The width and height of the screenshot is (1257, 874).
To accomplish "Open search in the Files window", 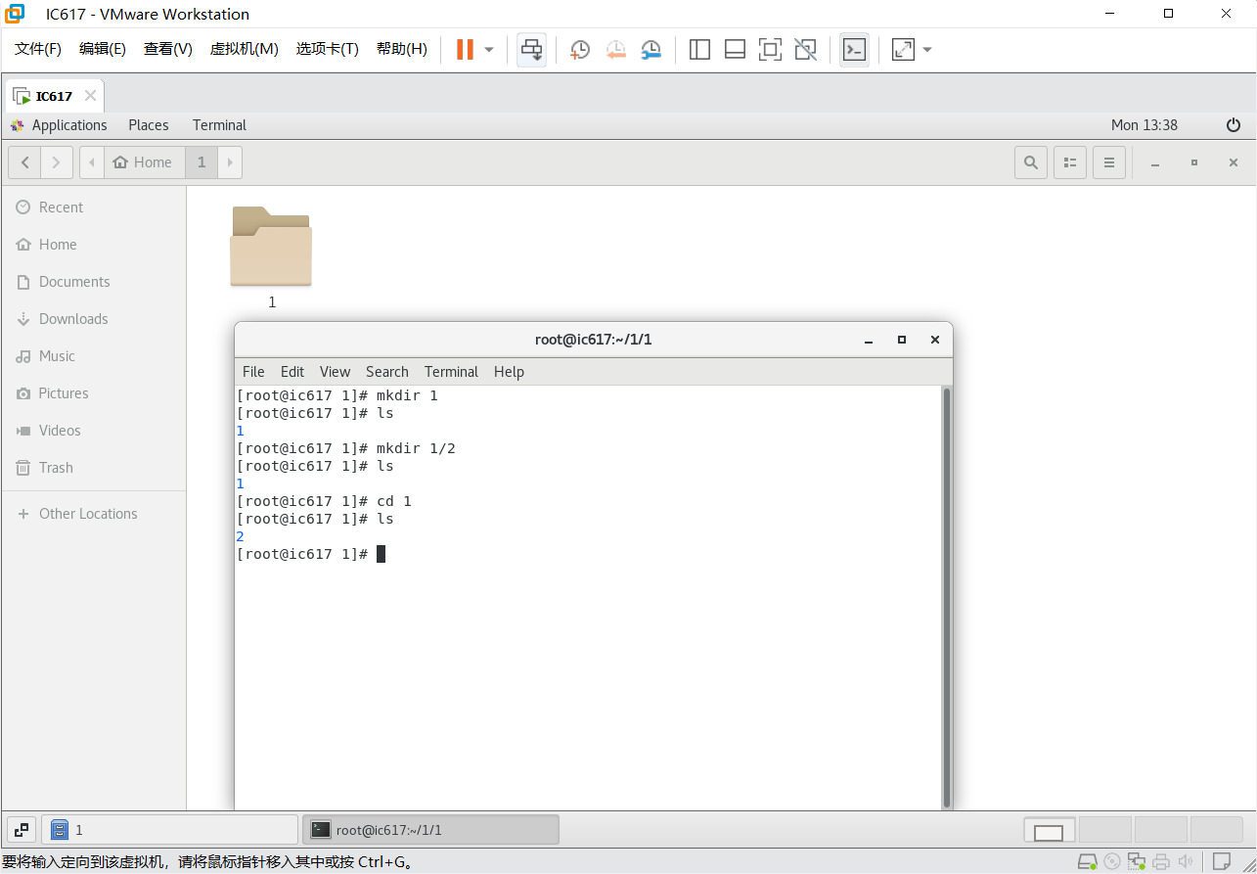I will pyautogui.click(x=1031, y=162).
